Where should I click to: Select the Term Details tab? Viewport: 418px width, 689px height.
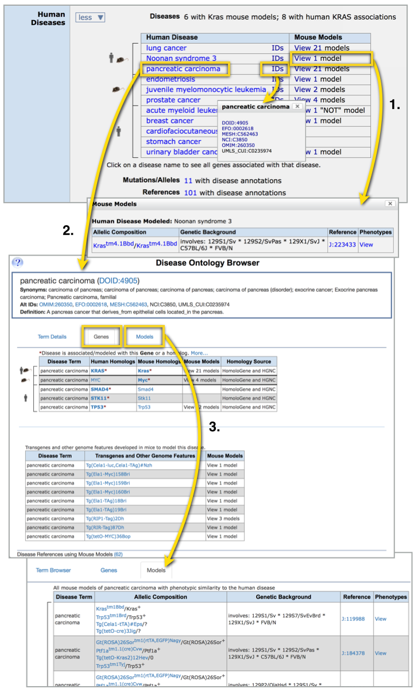pos(52,336)
